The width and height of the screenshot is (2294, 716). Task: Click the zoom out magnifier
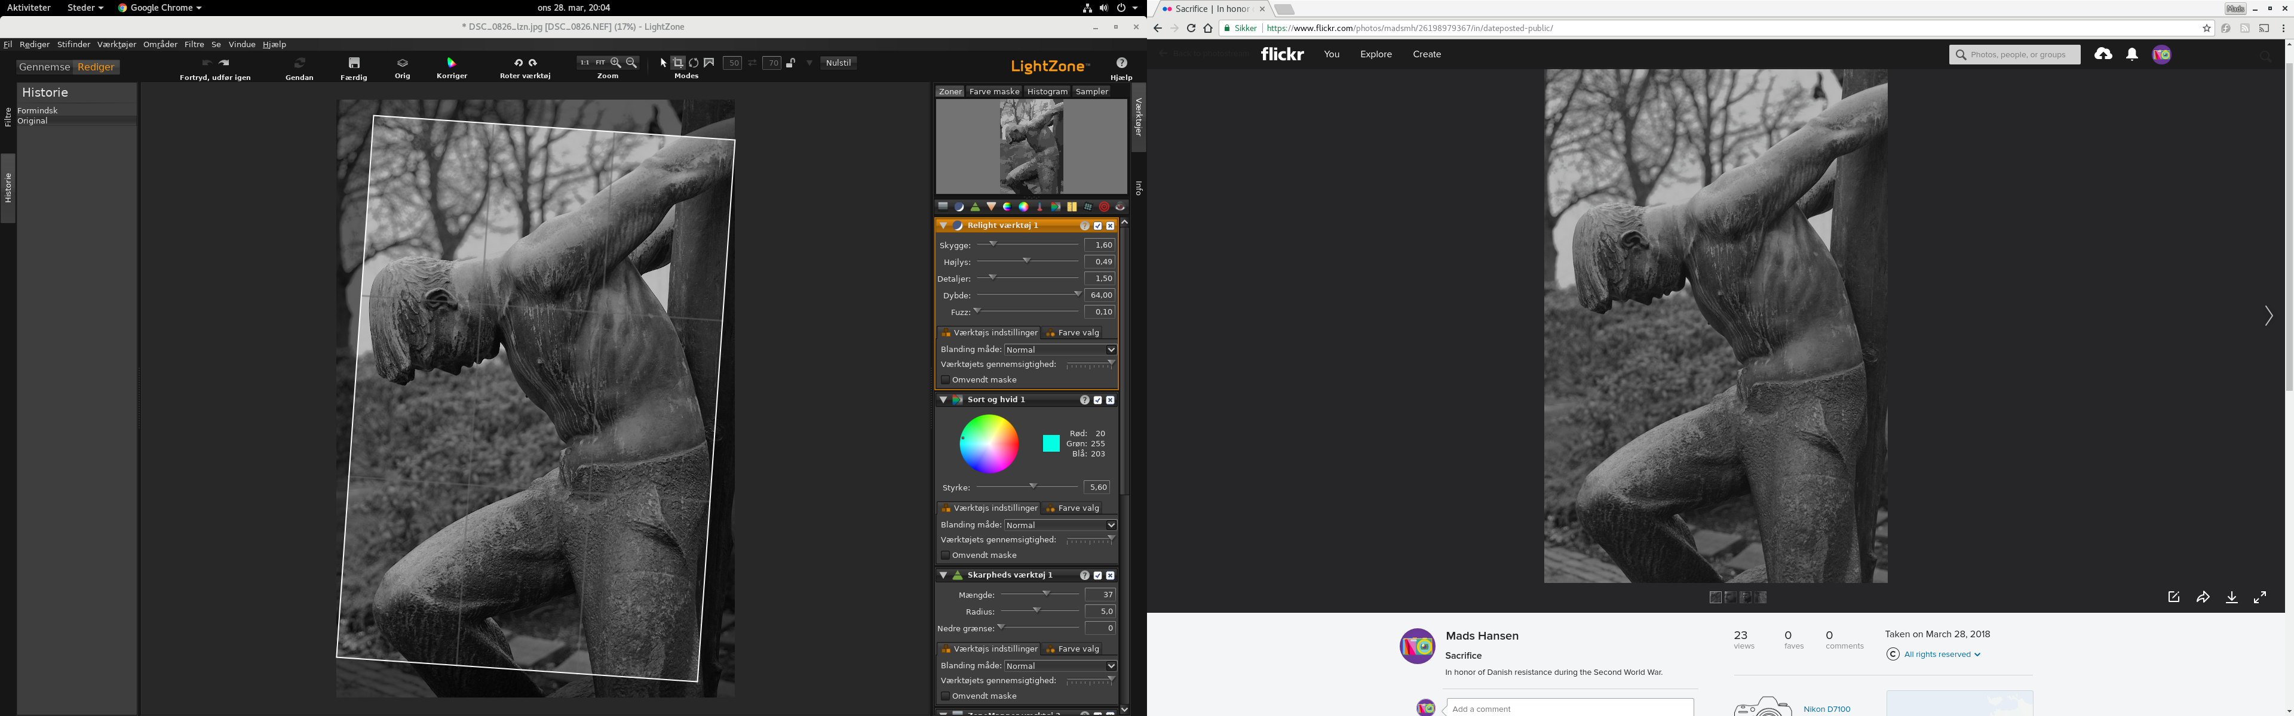coord(631,63)
